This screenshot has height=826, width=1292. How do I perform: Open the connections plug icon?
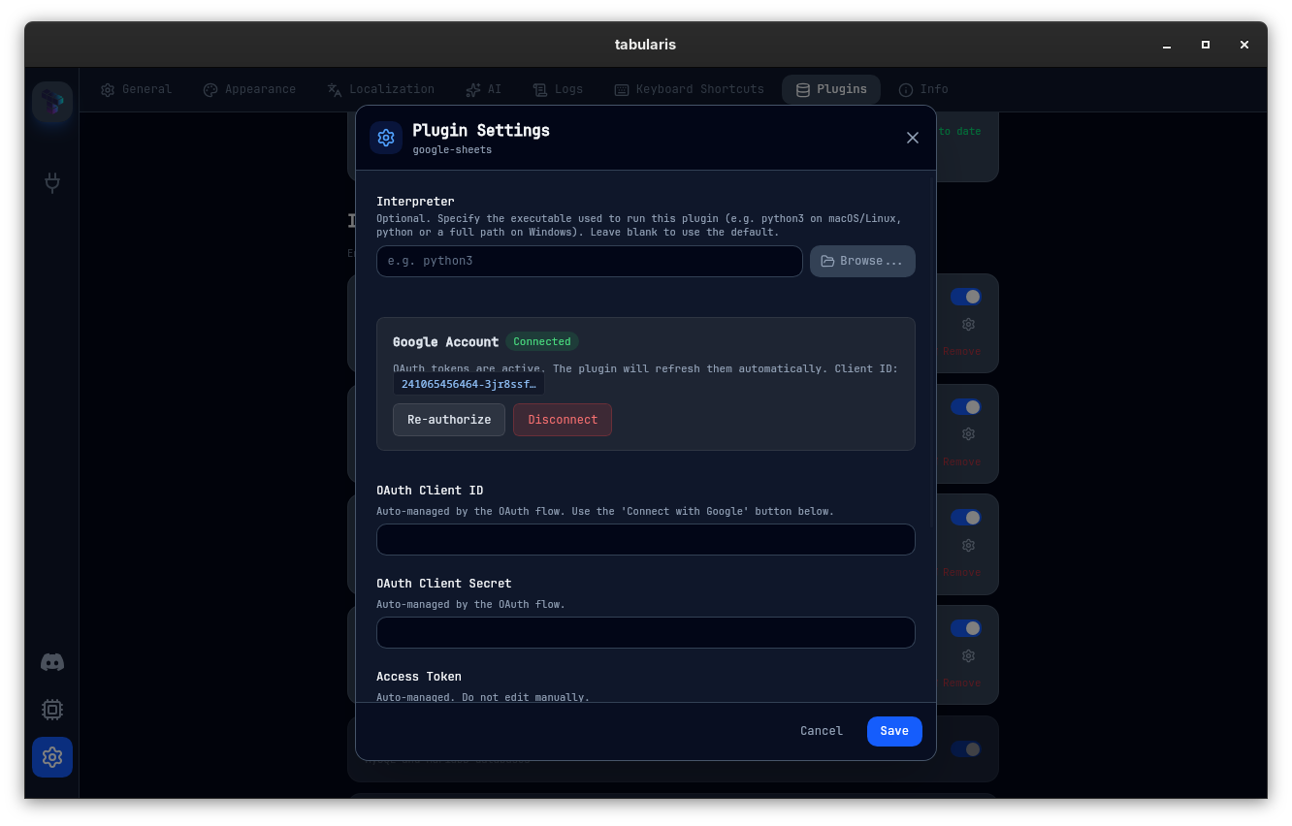pyautogui.click(x=52, y=182)
